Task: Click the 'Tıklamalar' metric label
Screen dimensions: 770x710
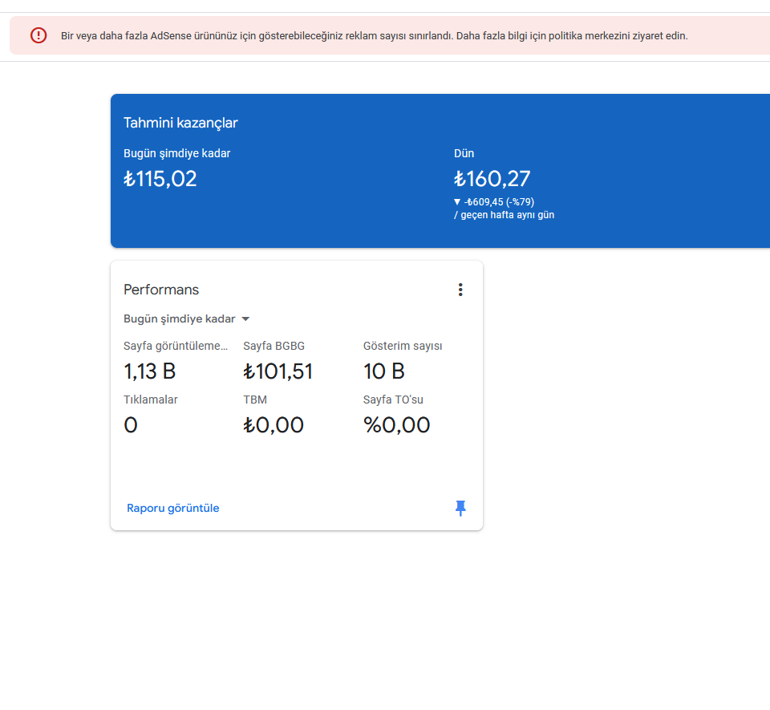Action: (151, 400)
